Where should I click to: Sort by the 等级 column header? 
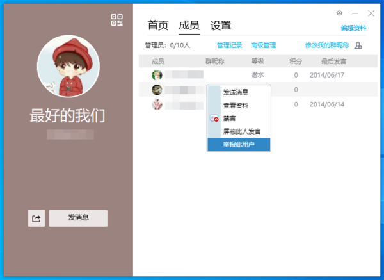[x=258, y=61]
